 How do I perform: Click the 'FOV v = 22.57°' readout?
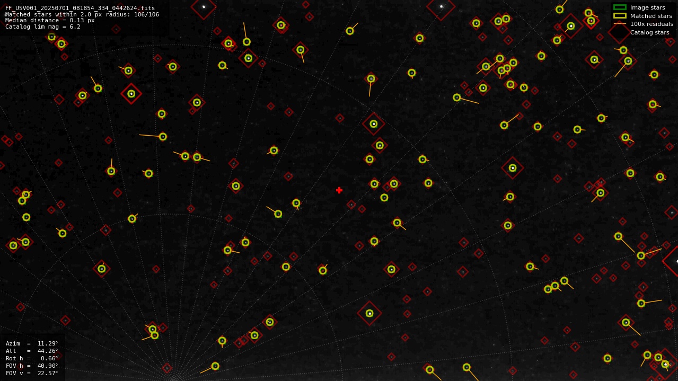coord(32,373)
